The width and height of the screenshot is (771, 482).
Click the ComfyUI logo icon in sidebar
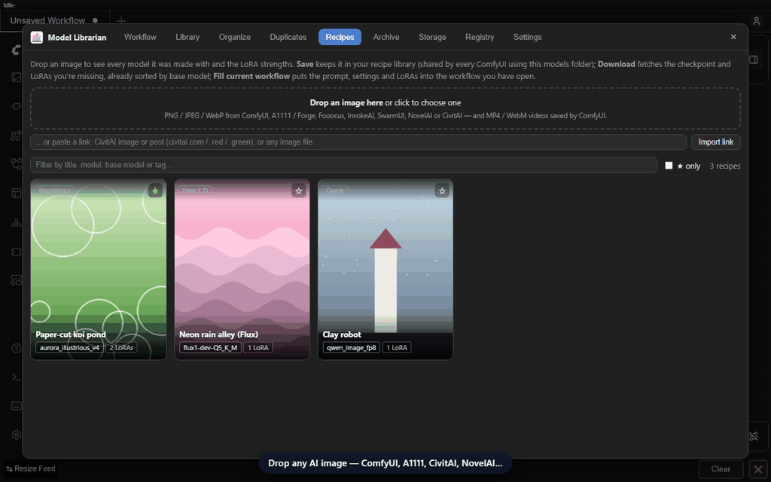pos(17,50)
